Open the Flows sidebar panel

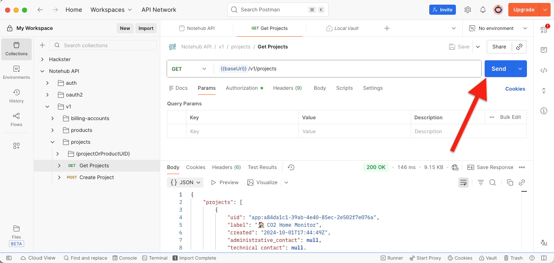point(16,120)
